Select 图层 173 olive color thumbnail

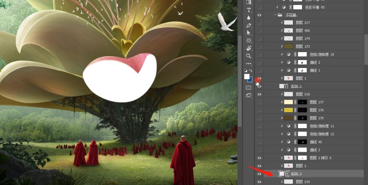click(289, 46)
